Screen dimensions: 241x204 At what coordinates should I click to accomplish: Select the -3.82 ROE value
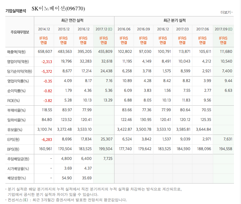coord(48,101)
